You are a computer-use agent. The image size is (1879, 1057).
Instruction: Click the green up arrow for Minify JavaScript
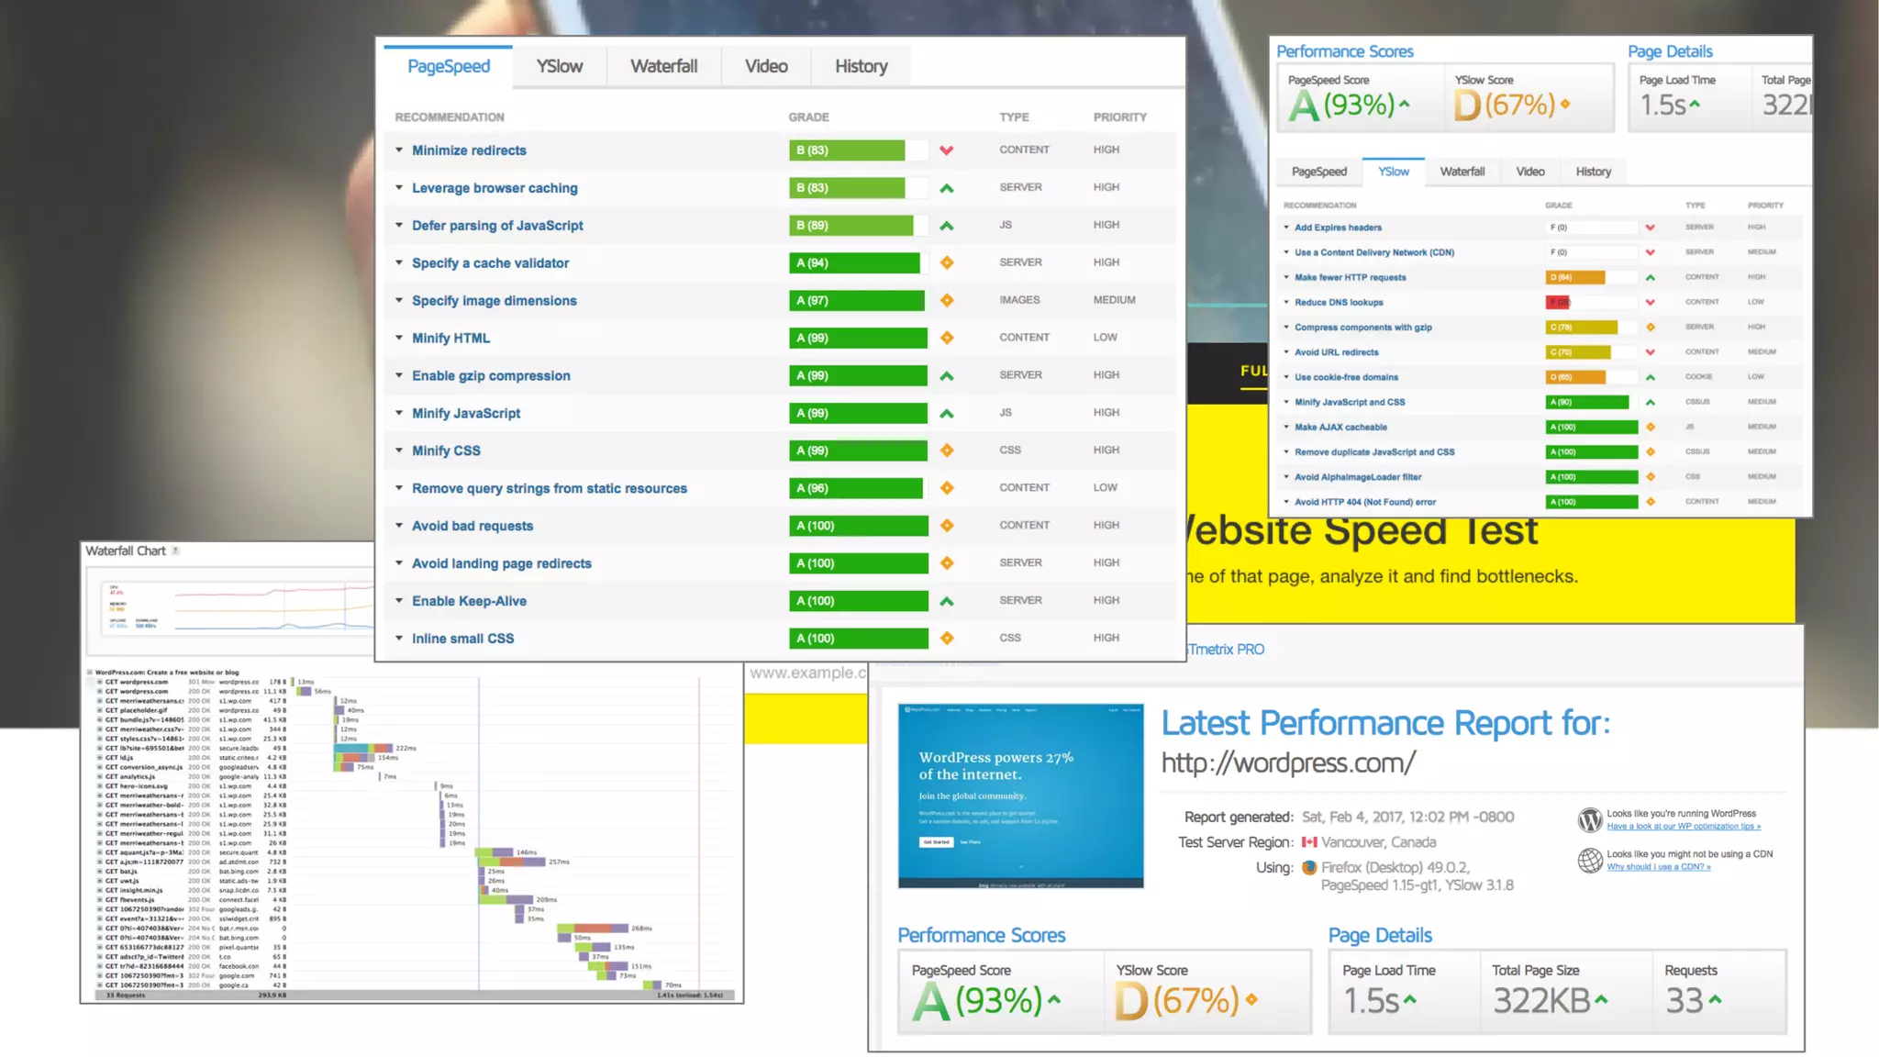point(947,414)
